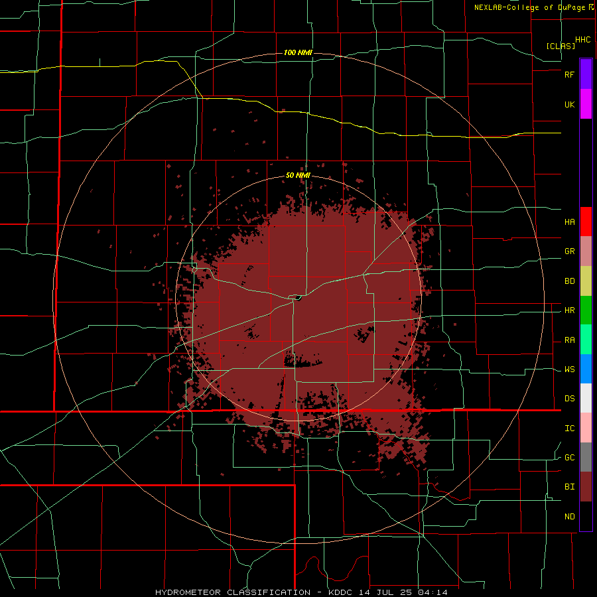
Task: Click the UK magenta legend swatch
Action: tap(586, 104)
